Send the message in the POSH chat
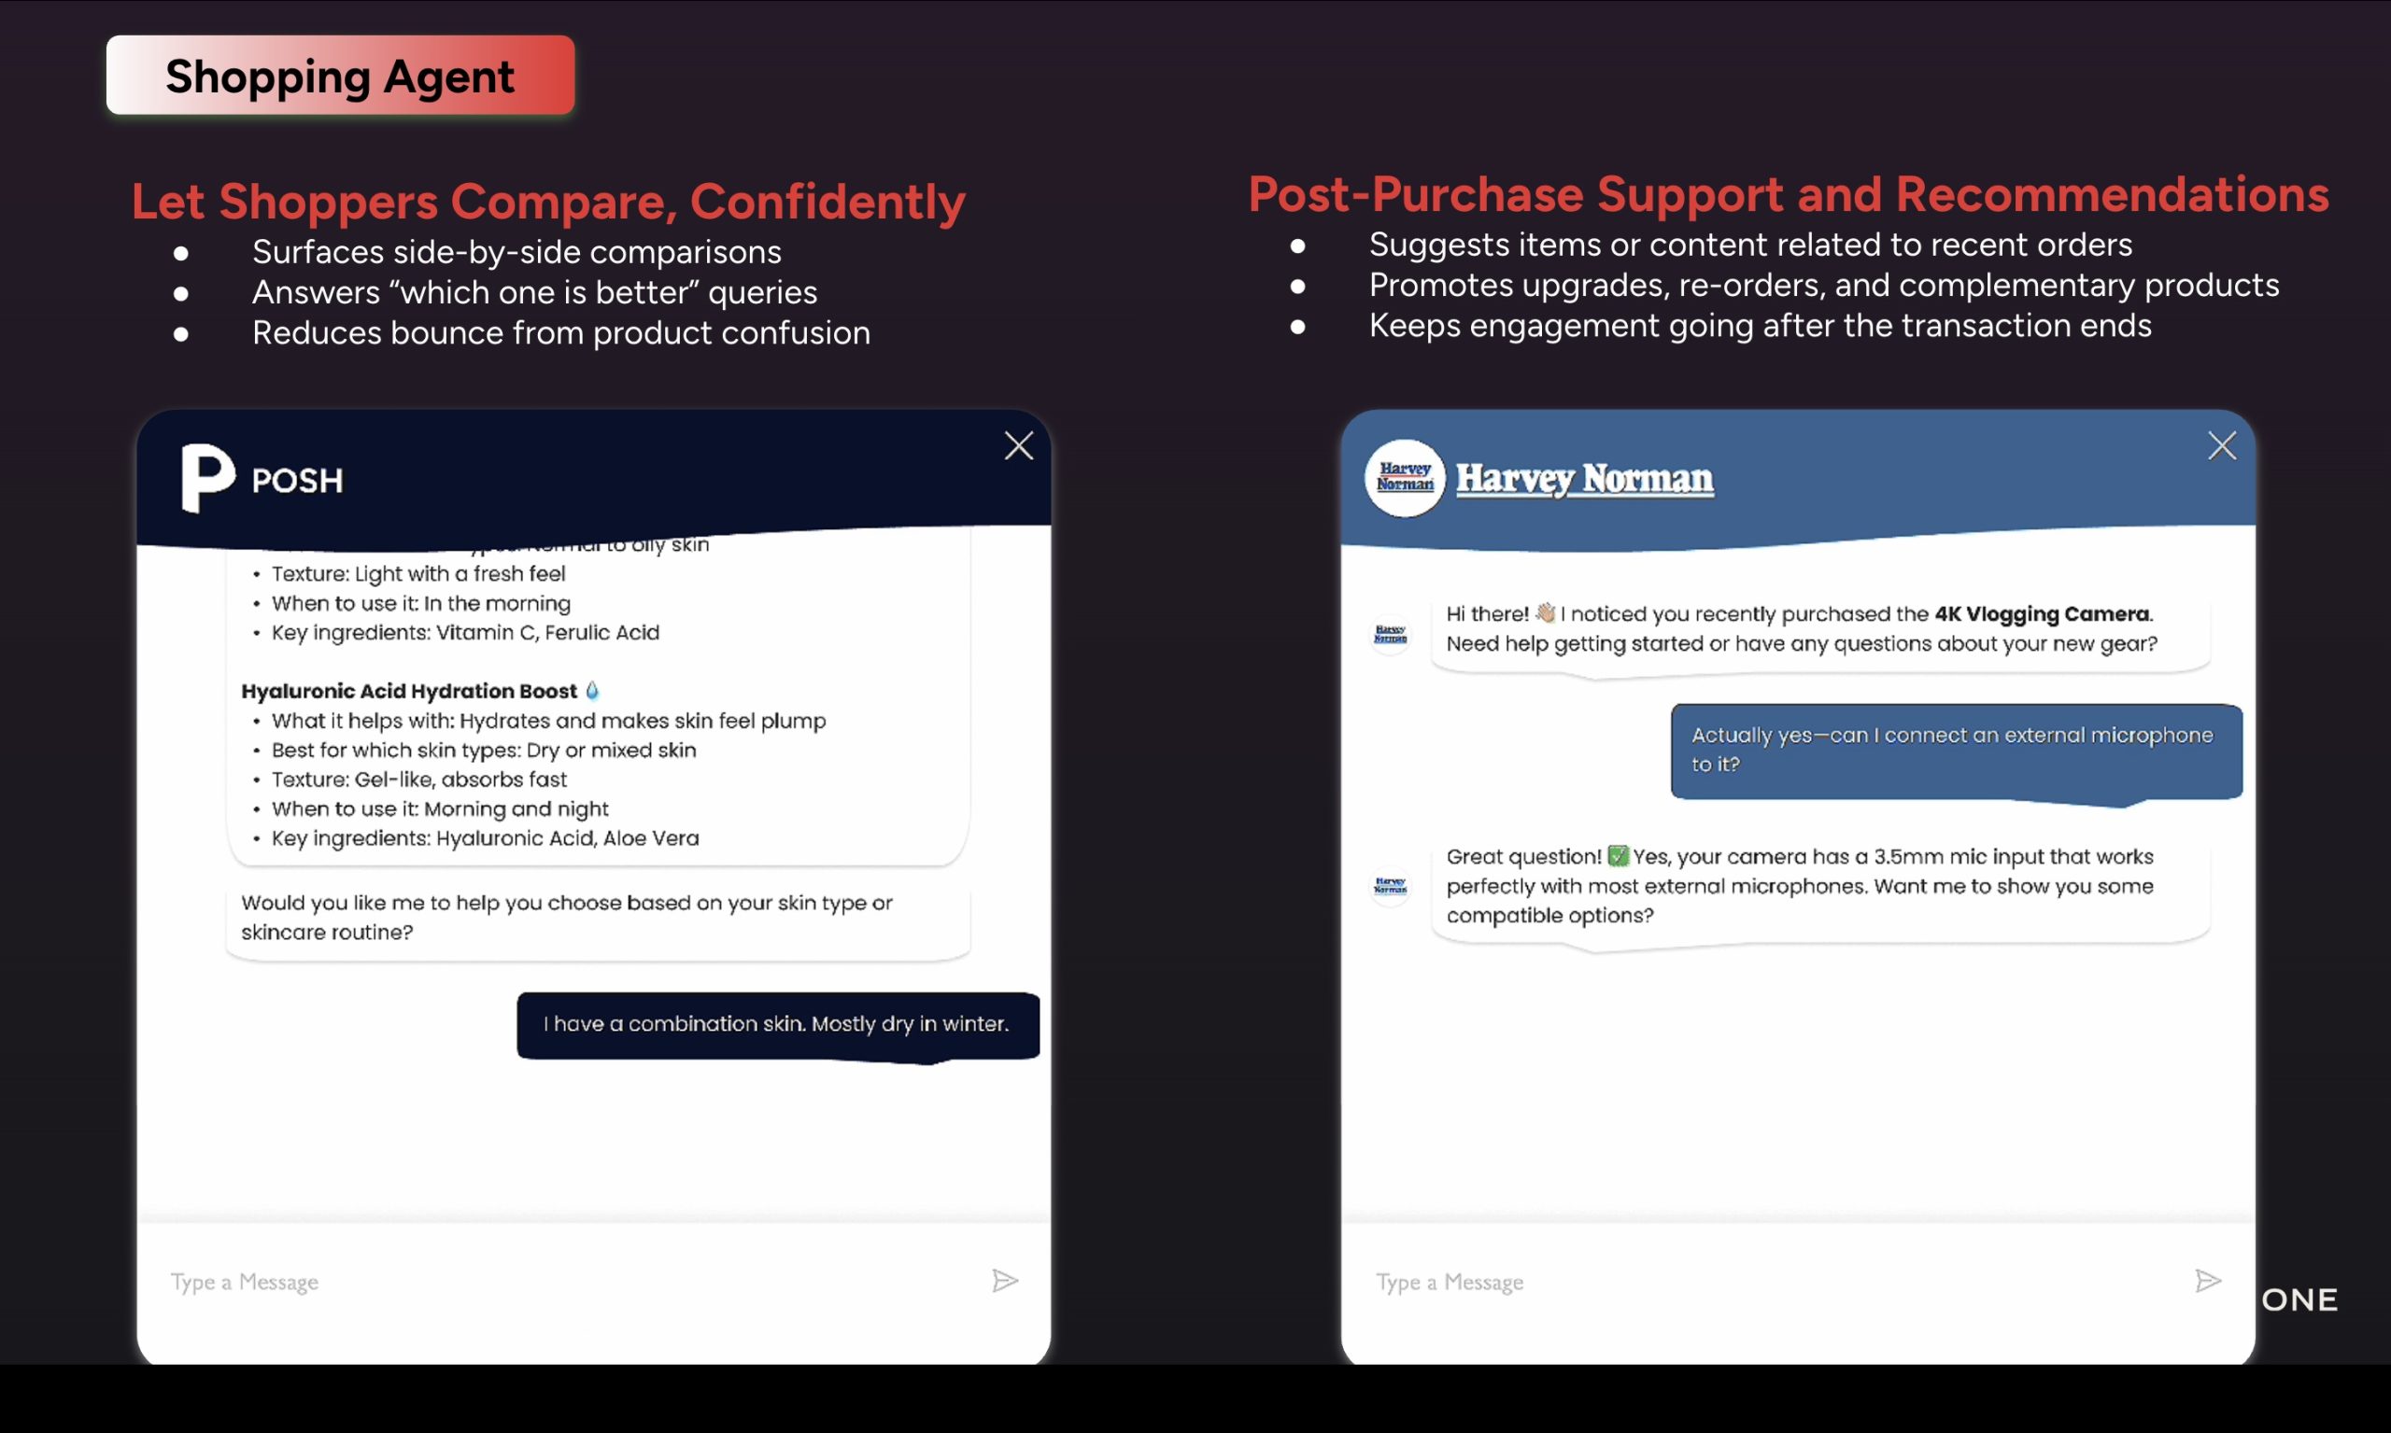Screen dimensions: 2391x1433 point(1005,1281)
